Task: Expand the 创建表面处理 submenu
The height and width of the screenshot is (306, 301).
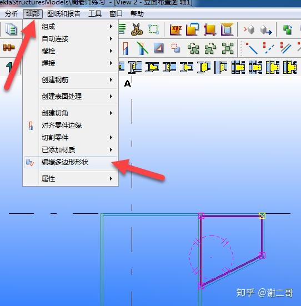Action: (x=71, y=97)
